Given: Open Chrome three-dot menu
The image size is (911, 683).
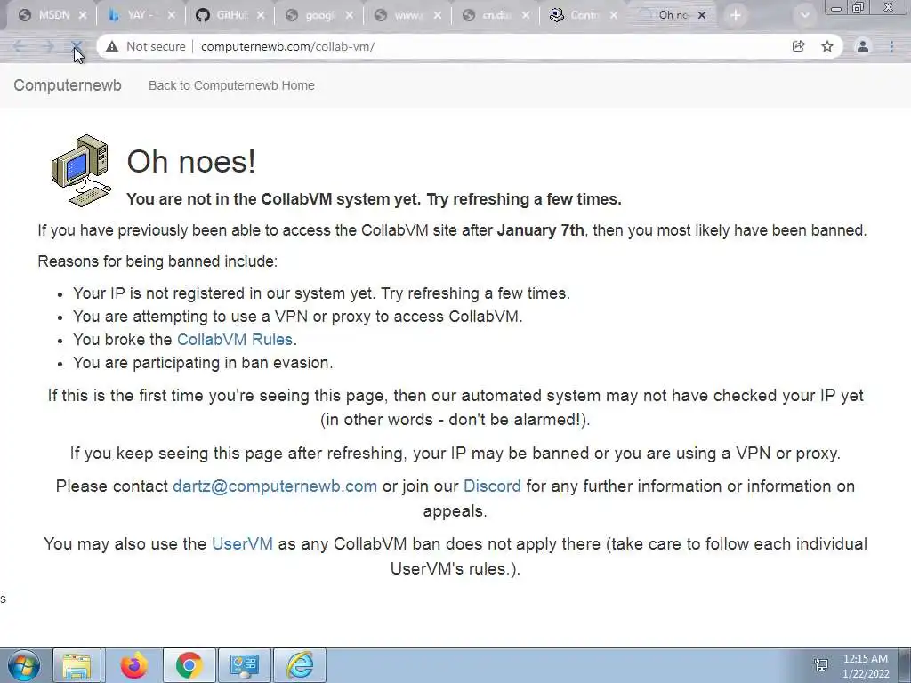Looking at the screenshot, I should tap(891, 46).
